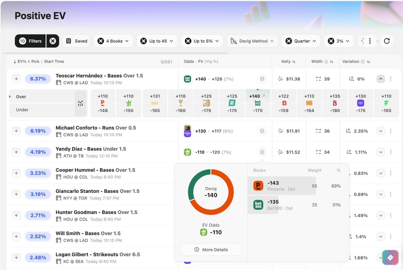403x270 pixels.
Task: Add Cooper Hummel bet with plus button
Action: 16,173
